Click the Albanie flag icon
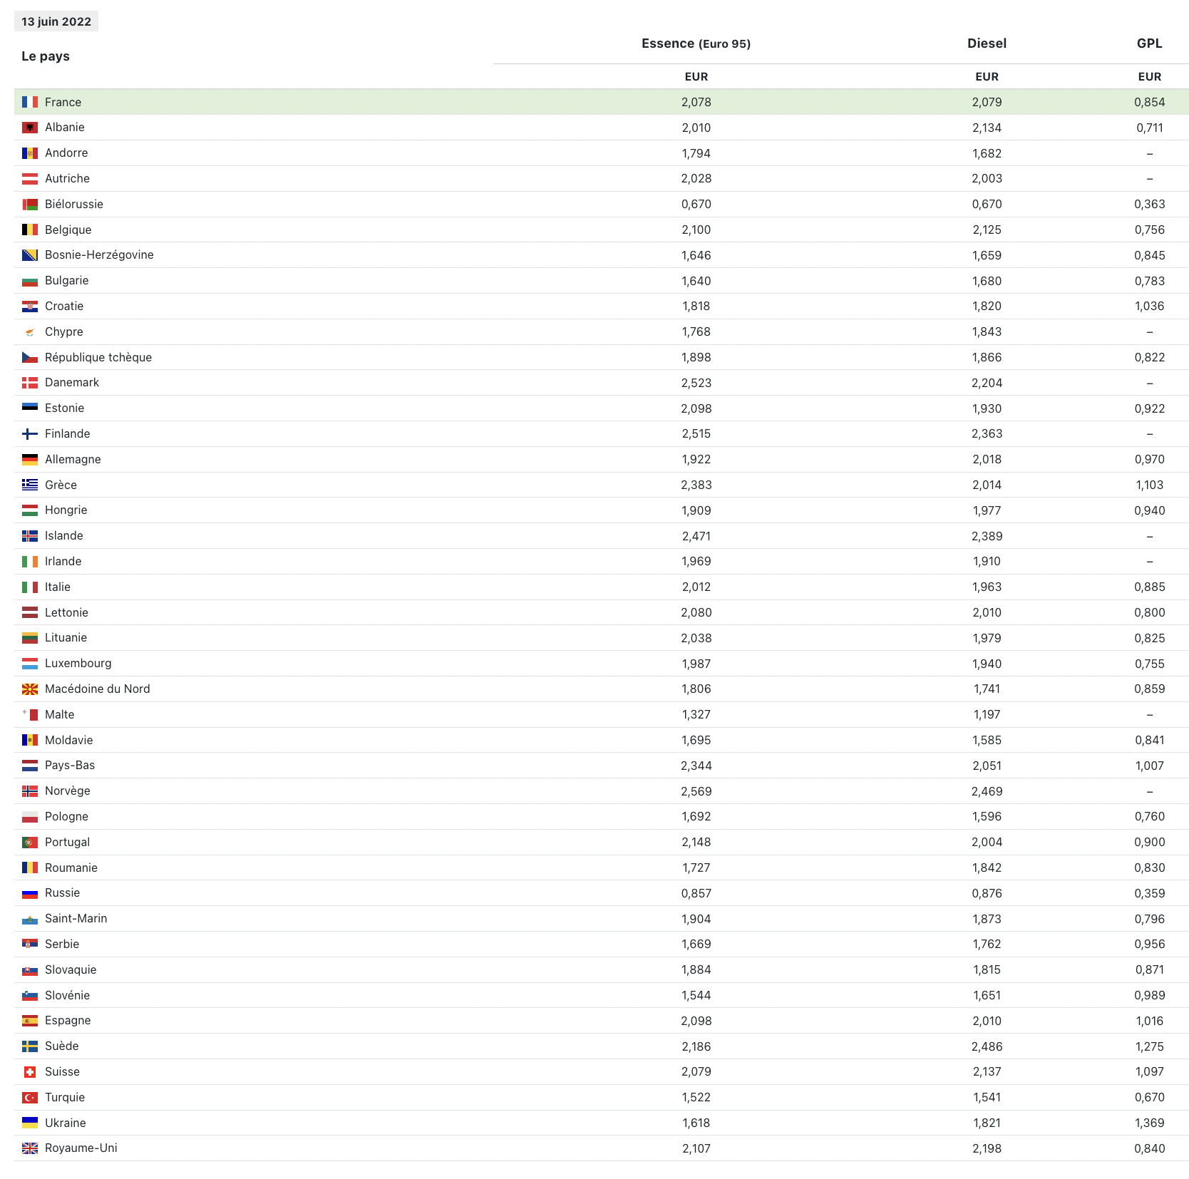This screenshot has height=1179, width=1189. (29, 128)
